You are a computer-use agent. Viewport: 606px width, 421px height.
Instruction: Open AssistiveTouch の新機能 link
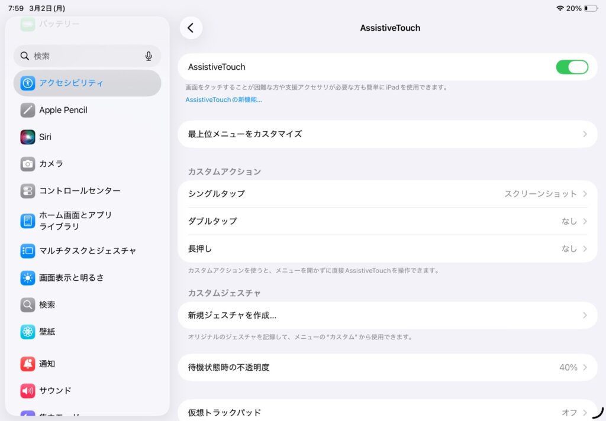tap(224, 100)
